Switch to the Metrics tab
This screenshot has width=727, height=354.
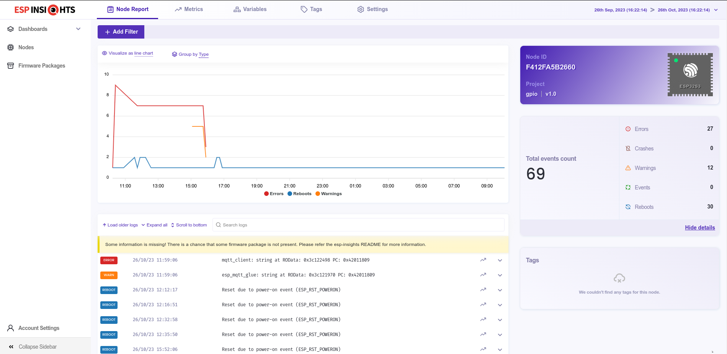pos(189,9)
